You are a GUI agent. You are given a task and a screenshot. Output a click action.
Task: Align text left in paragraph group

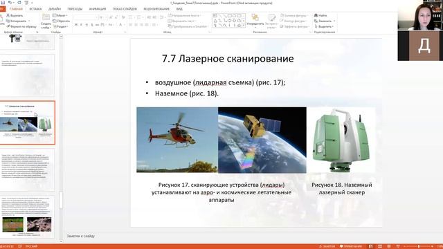(130, 25)
